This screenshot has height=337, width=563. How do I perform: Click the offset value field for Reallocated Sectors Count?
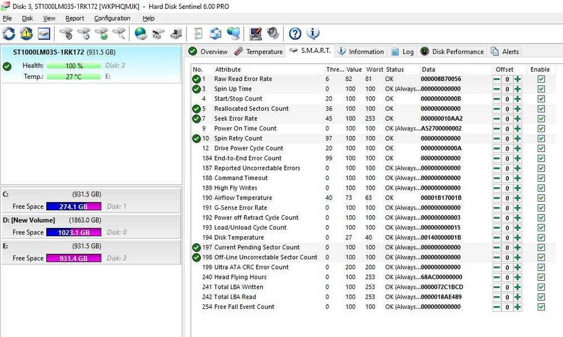coord(507,109)
